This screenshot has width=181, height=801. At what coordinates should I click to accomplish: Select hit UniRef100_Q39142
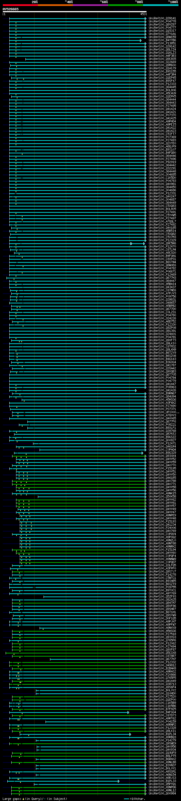(162, 46)
